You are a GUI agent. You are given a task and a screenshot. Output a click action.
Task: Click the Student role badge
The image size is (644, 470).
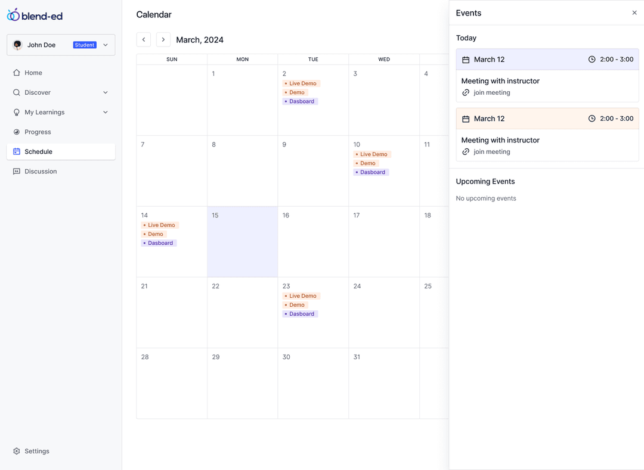click(x=85, y=45)
